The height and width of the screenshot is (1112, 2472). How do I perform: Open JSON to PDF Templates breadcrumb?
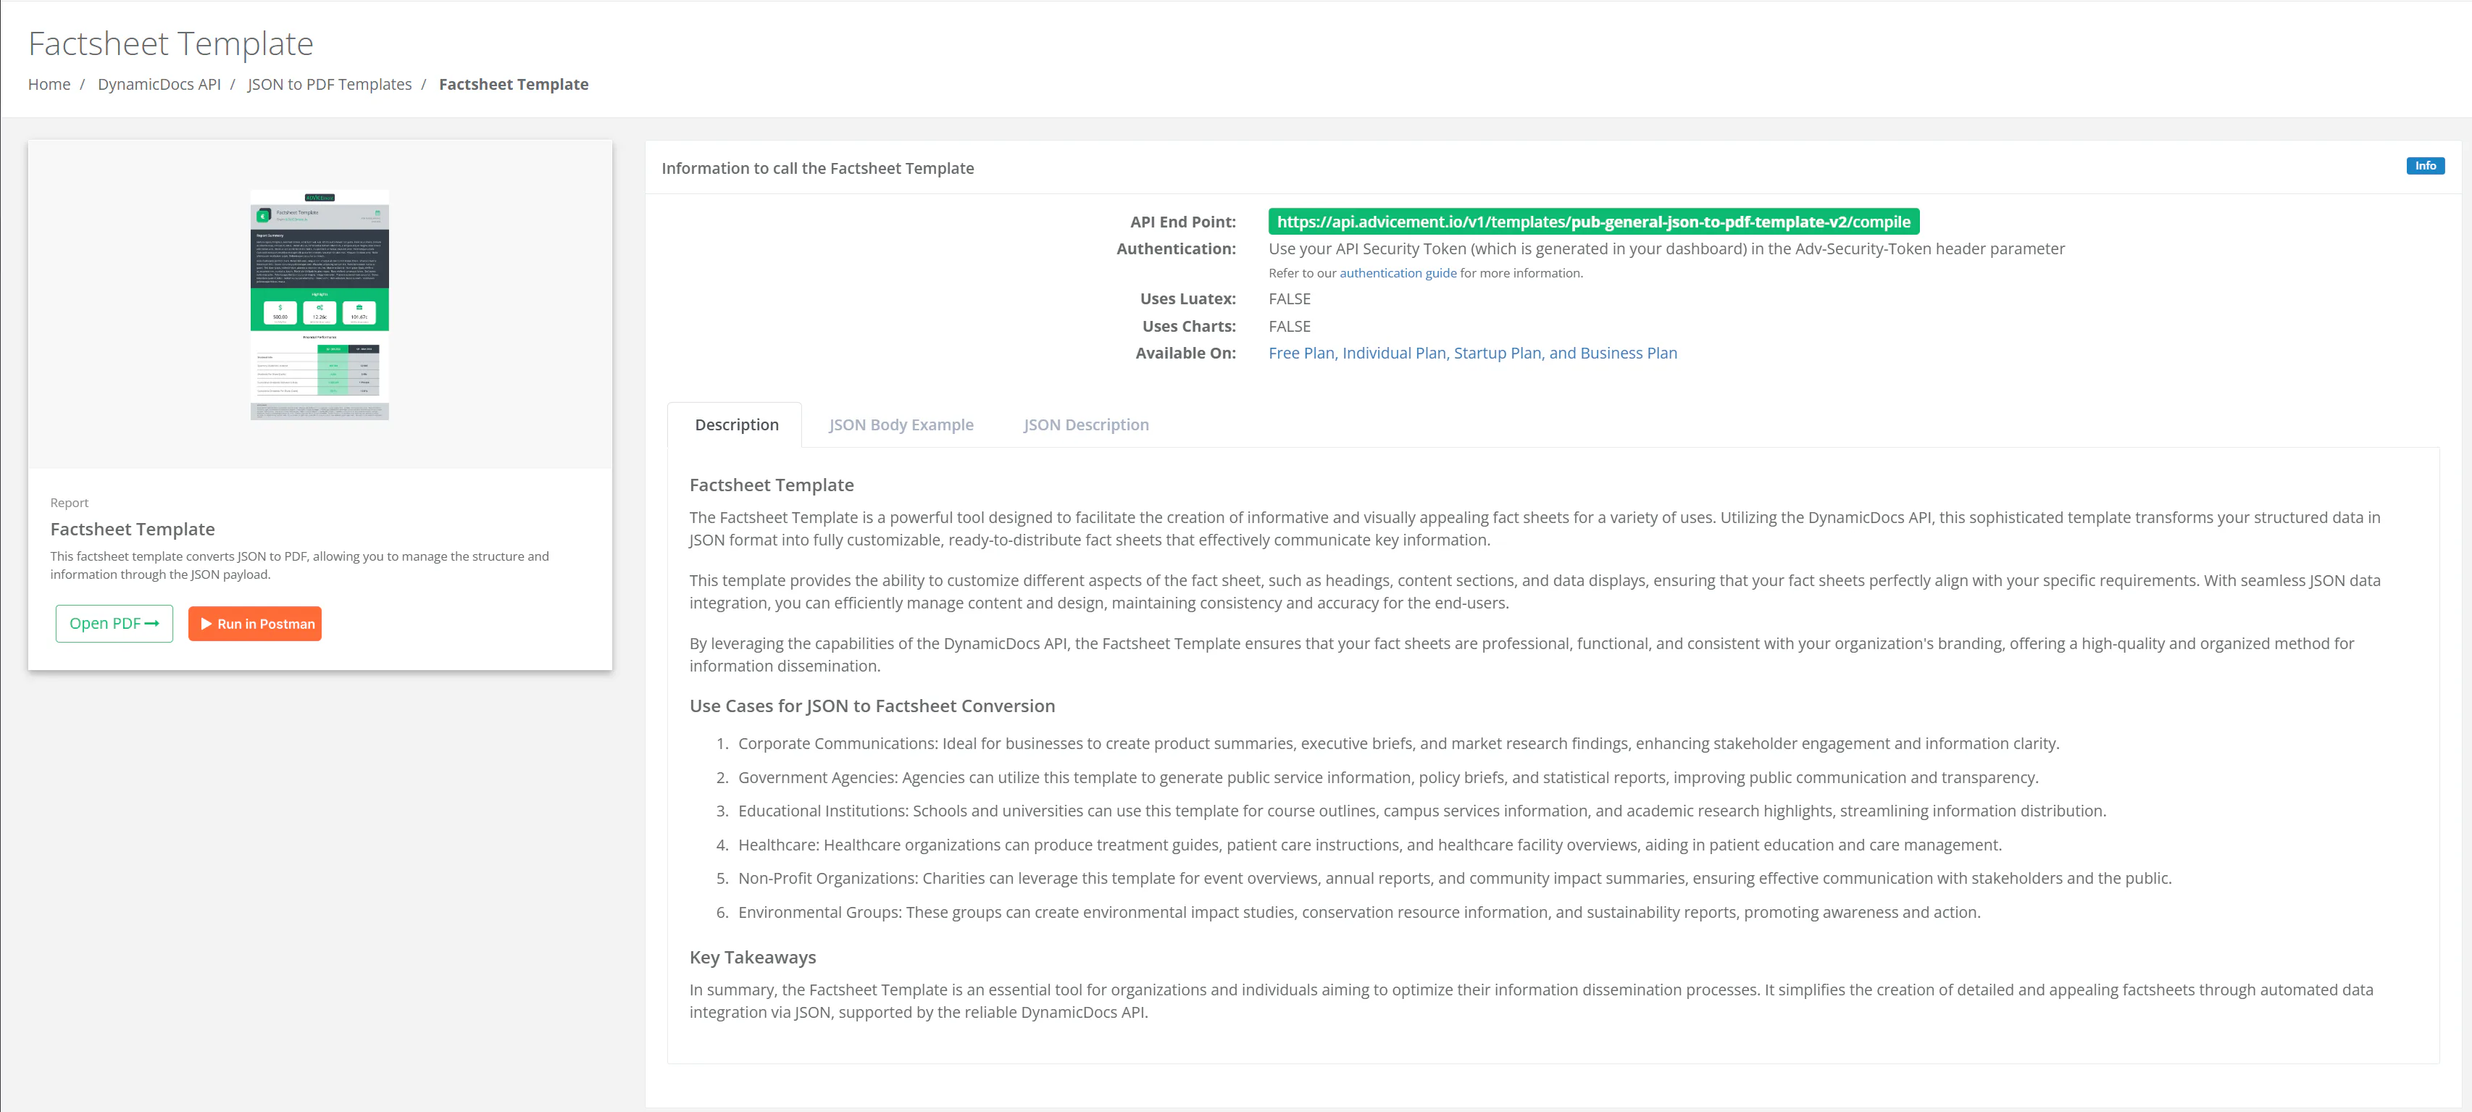pyautogui.click(x=329, y=85)
